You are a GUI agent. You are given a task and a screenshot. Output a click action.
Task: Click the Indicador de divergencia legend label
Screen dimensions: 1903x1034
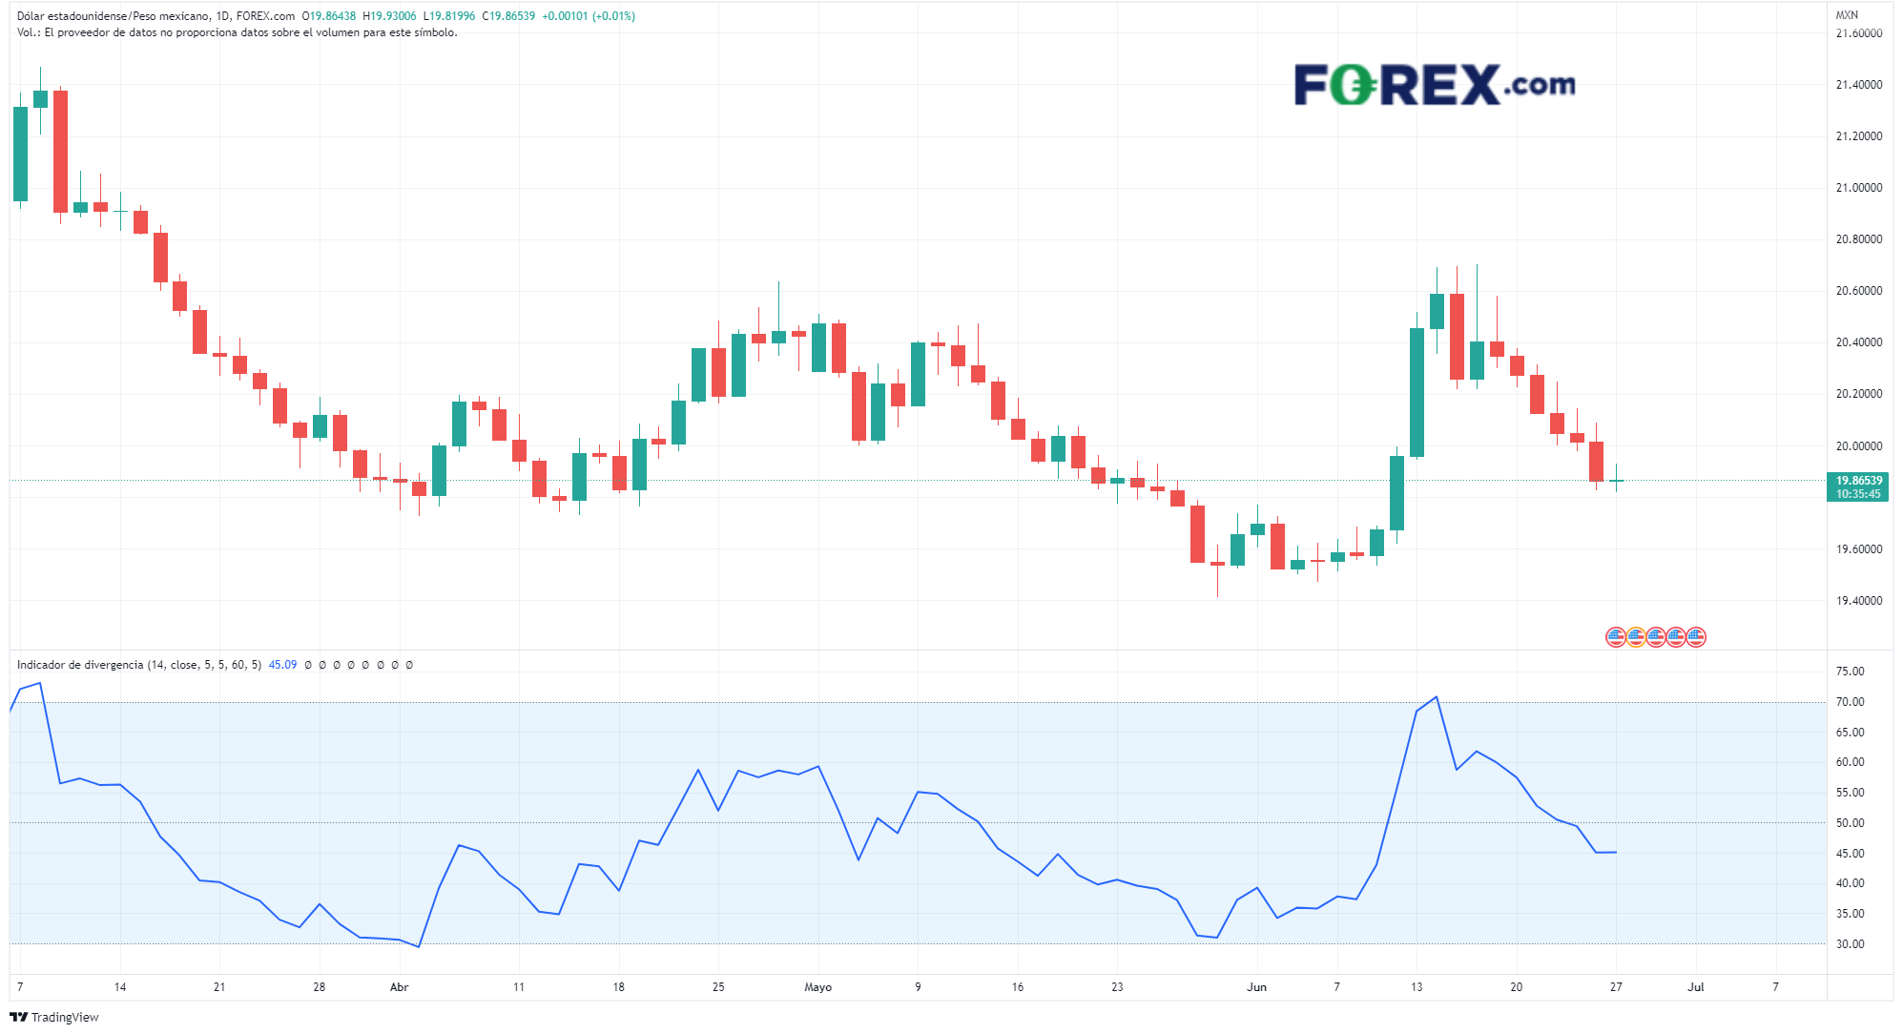point(139,665)
